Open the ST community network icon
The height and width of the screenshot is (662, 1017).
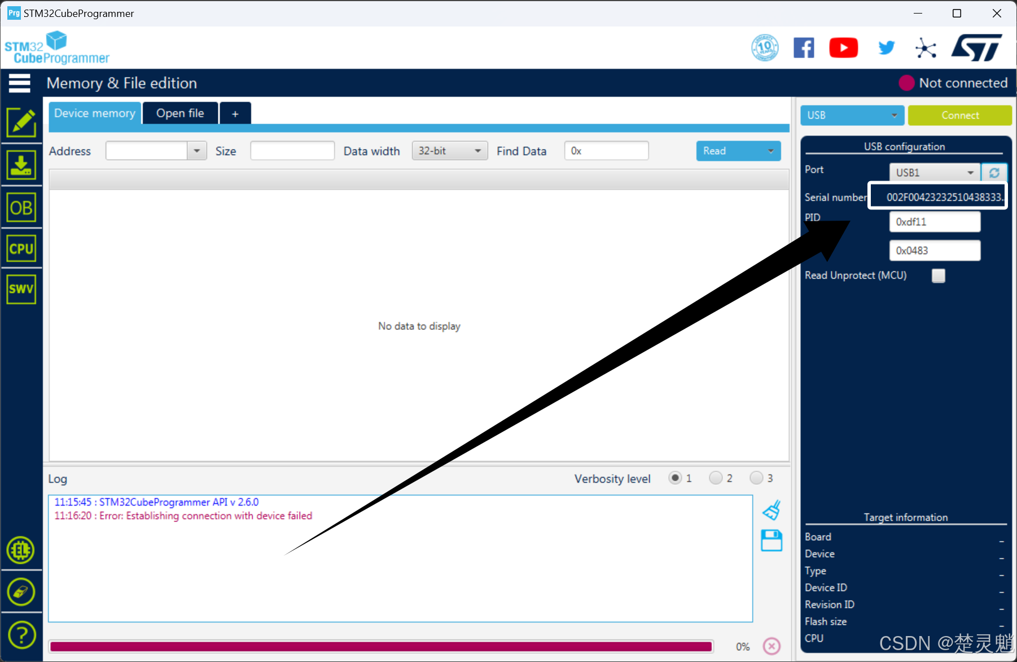pos(926,48)
